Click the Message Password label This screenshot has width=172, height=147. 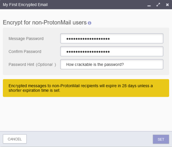click(x=26, y=39)
